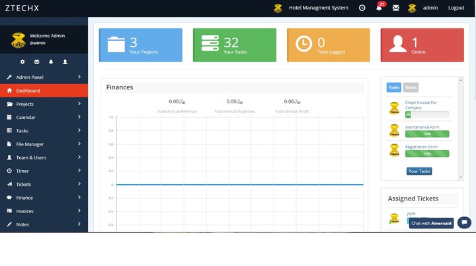
Task: Open the Invoices menu item label
Action: click(x=25, y=211)
